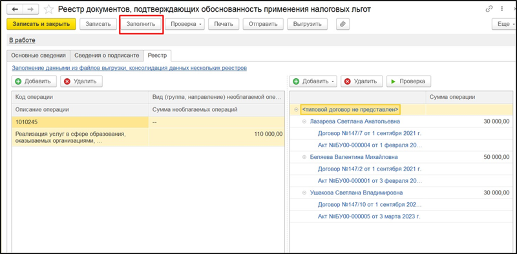Viewport: 517px width, 254px height.
Task: Switch to Основные сведения tab
Action: [39, 56]
